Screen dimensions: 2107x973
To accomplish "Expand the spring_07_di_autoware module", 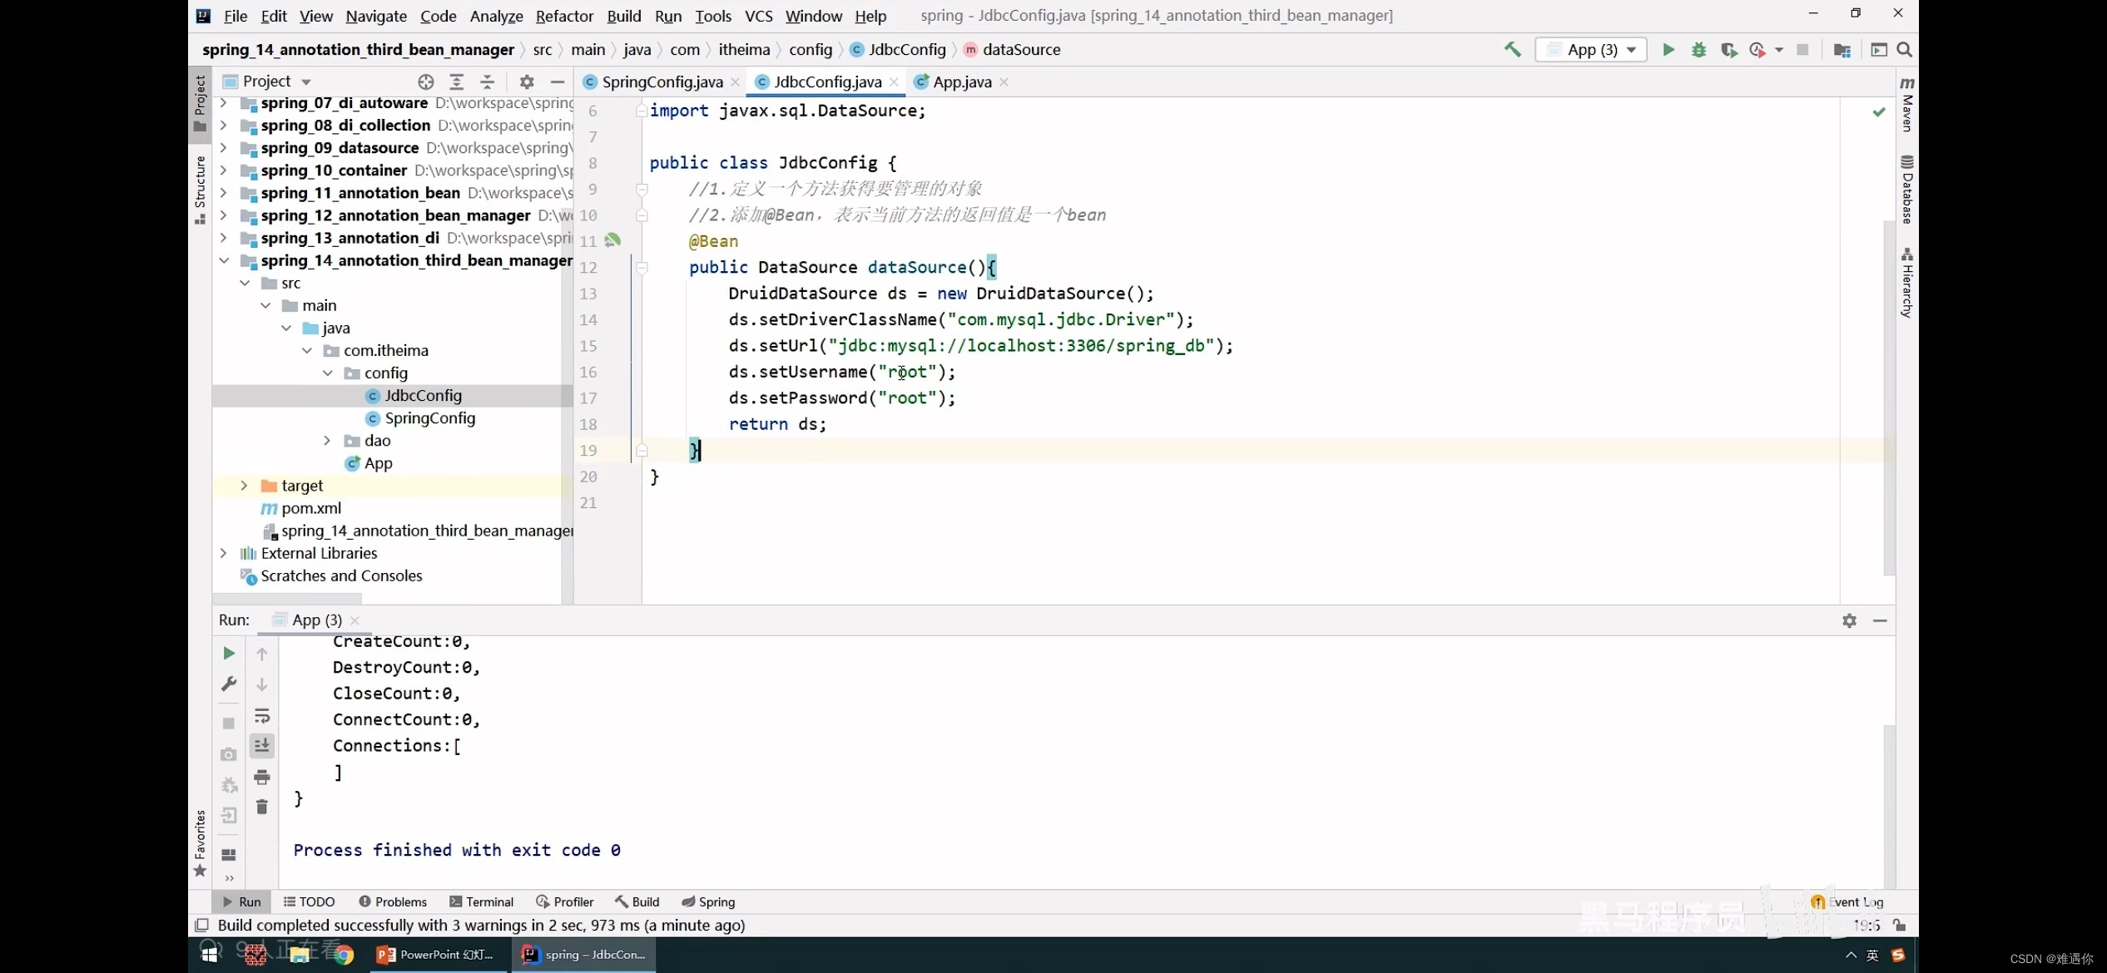I will click(223, 103).
